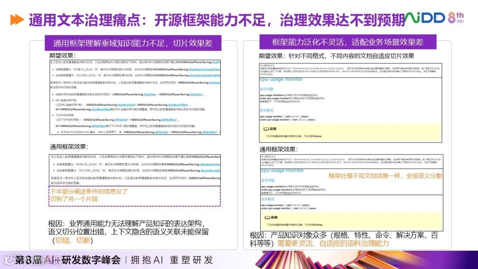Click the orange text 需要更灵活、自适应的语料治理能力
Viewport: 478px width, 269px height.
click(x=333, y=243)
